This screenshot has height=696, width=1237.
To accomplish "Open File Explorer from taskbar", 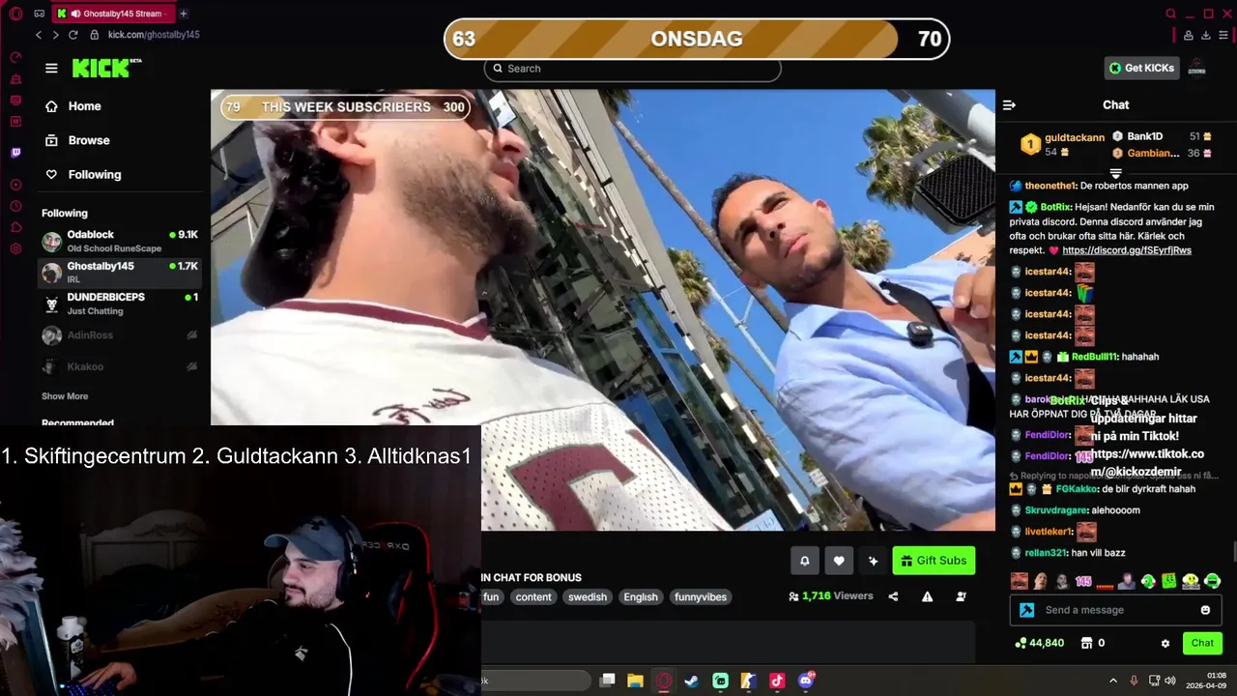I will click(x=635, y=681).
